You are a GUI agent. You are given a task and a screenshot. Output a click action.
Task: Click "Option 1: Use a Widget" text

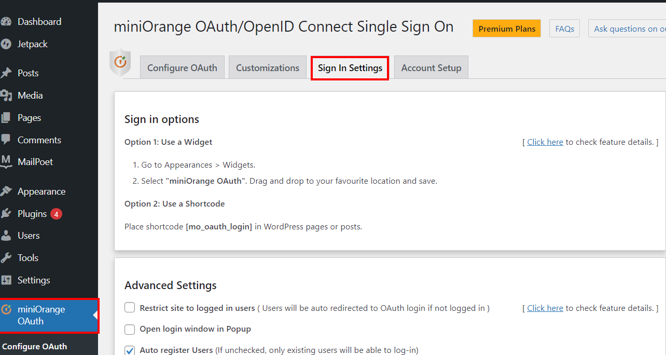169,142
